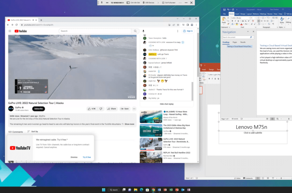
Task: Toggle Bold in Word ribbon
Action: tap(232, 21)
